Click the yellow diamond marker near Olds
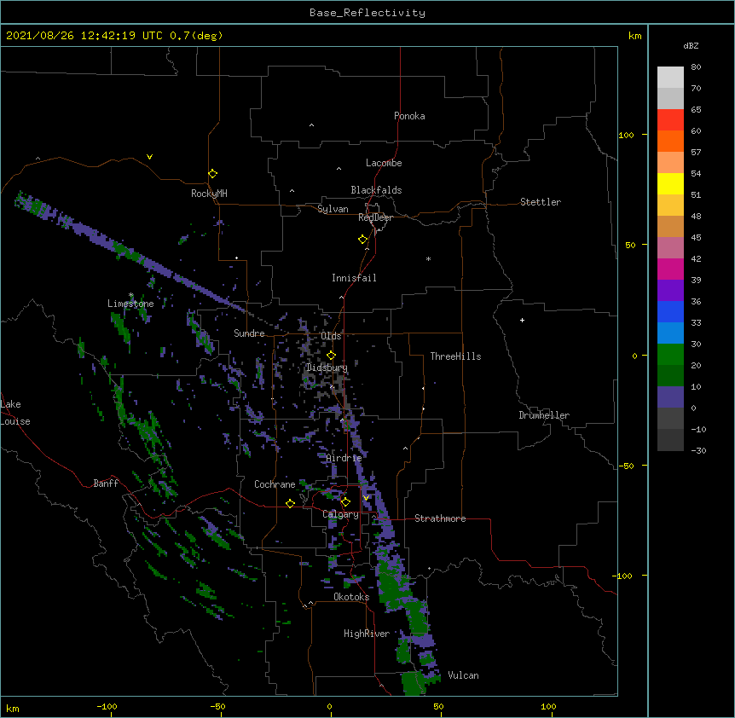The width and height of the screenshot is (735, 718). click(331, 355)
